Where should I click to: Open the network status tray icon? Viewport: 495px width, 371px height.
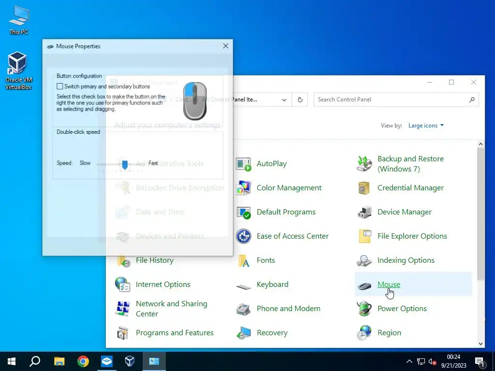421,361
